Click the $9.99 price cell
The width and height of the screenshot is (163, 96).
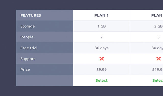(102, 69)
